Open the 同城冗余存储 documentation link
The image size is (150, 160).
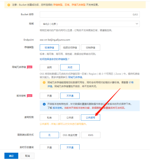pyautogui.click(x=75, y=77)
